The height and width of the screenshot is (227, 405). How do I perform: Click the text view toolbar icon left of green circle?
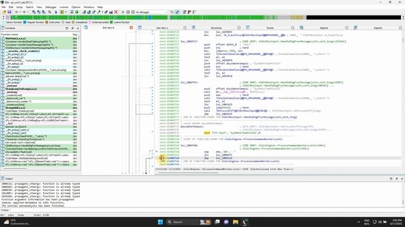72,12
